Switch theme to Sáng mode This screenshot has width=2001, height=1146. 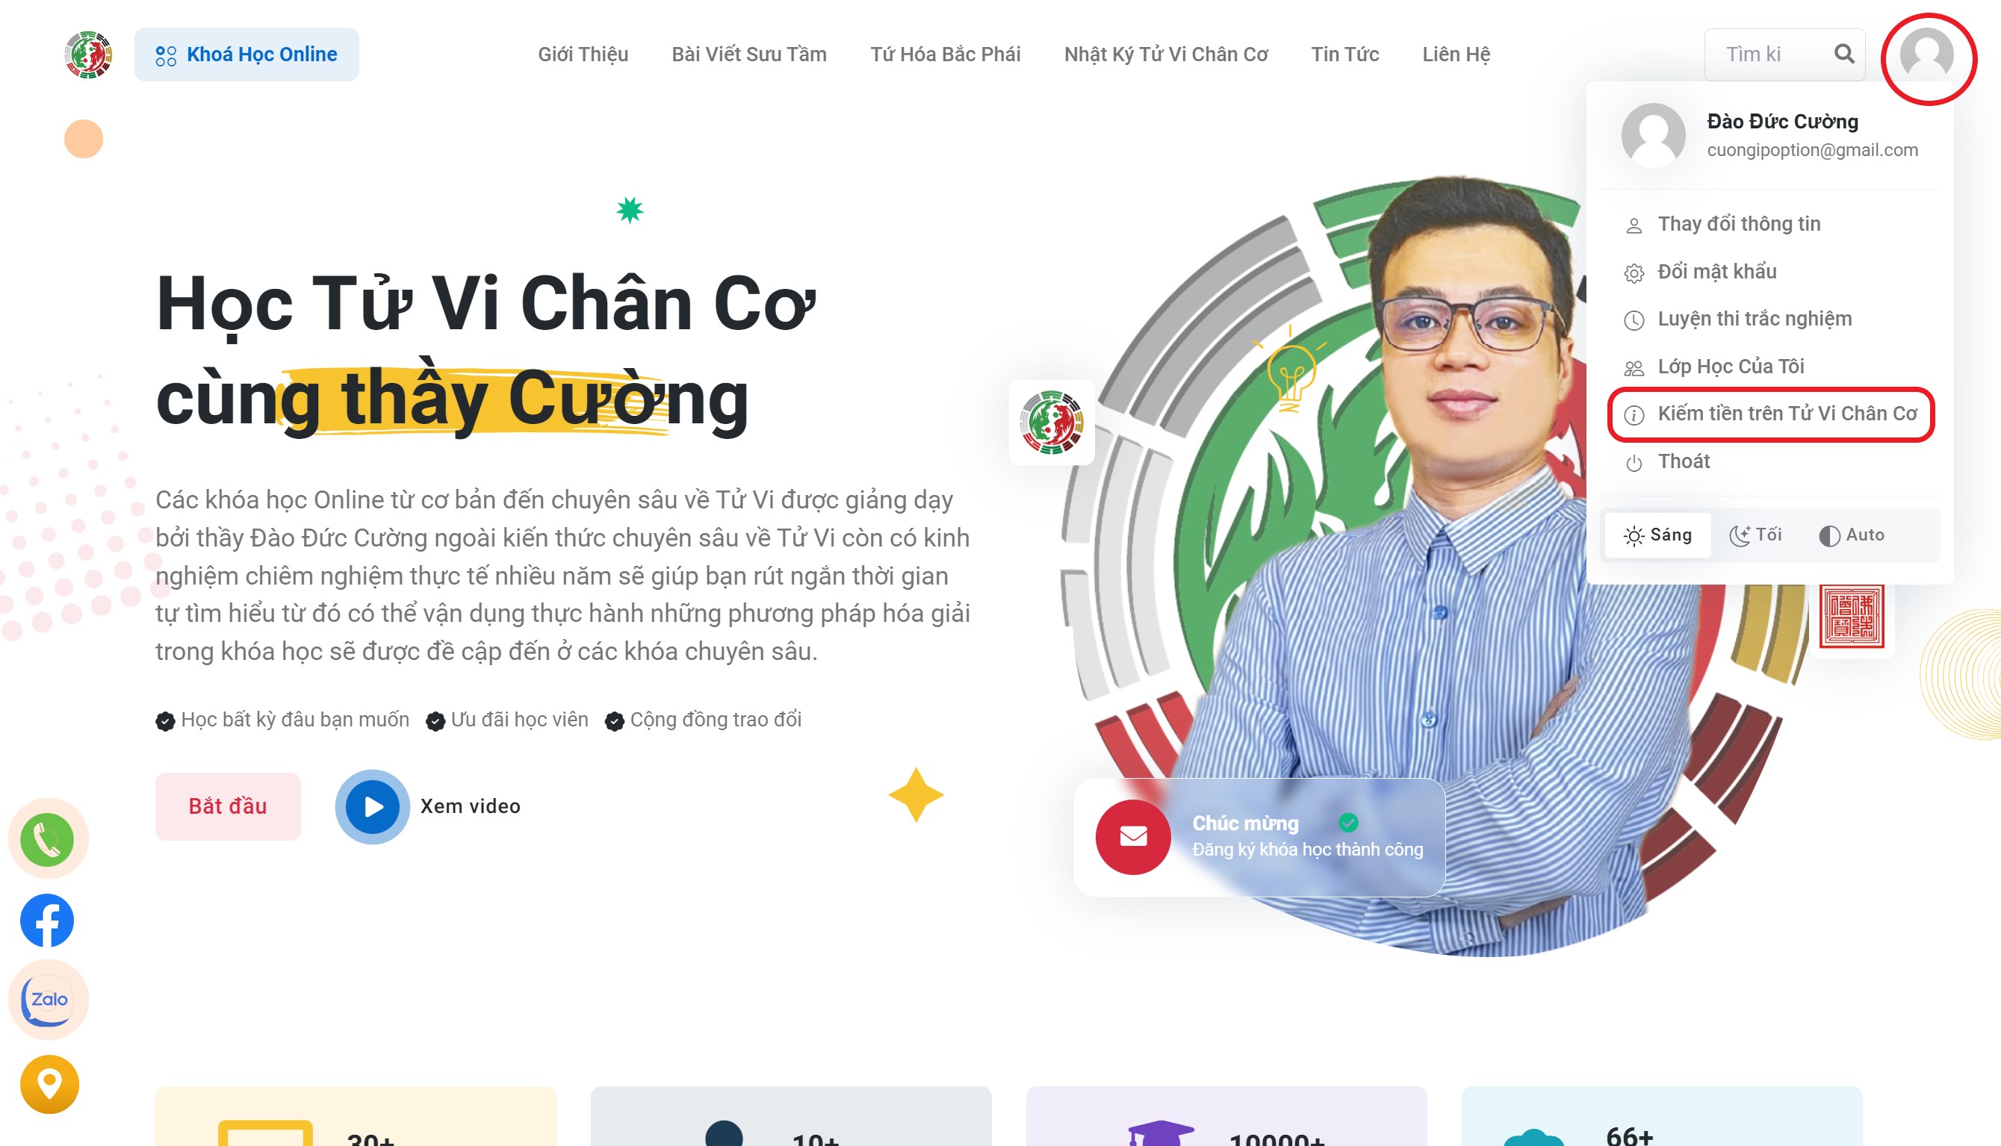click(x=1657, y=535)
